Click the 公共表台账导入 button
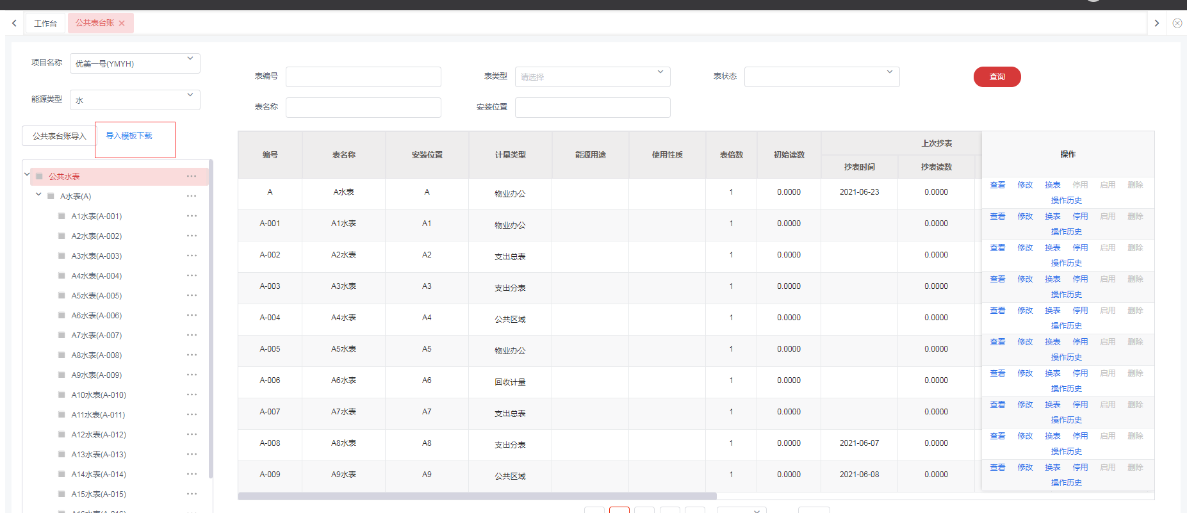 pyautogui.click(x=59, y=136)
